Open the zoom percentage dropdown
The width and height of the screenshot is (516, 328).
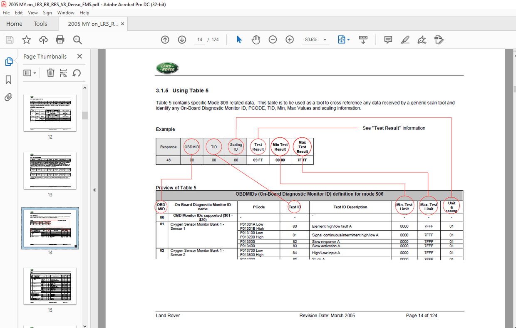(x=324, y=39)
